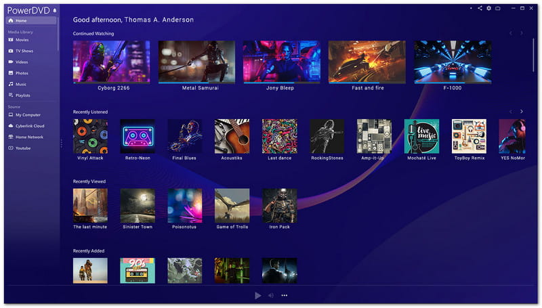Open the share icon in title bar
The width and height of the screenshot is (542, 308).
(x=480, y=8)
